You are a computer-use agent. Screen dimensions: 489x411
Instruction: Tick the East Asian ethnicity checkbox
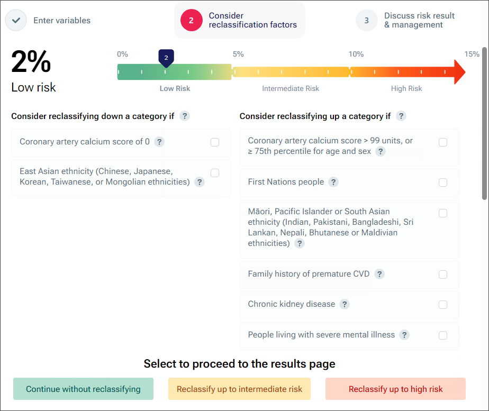(215, 173)
